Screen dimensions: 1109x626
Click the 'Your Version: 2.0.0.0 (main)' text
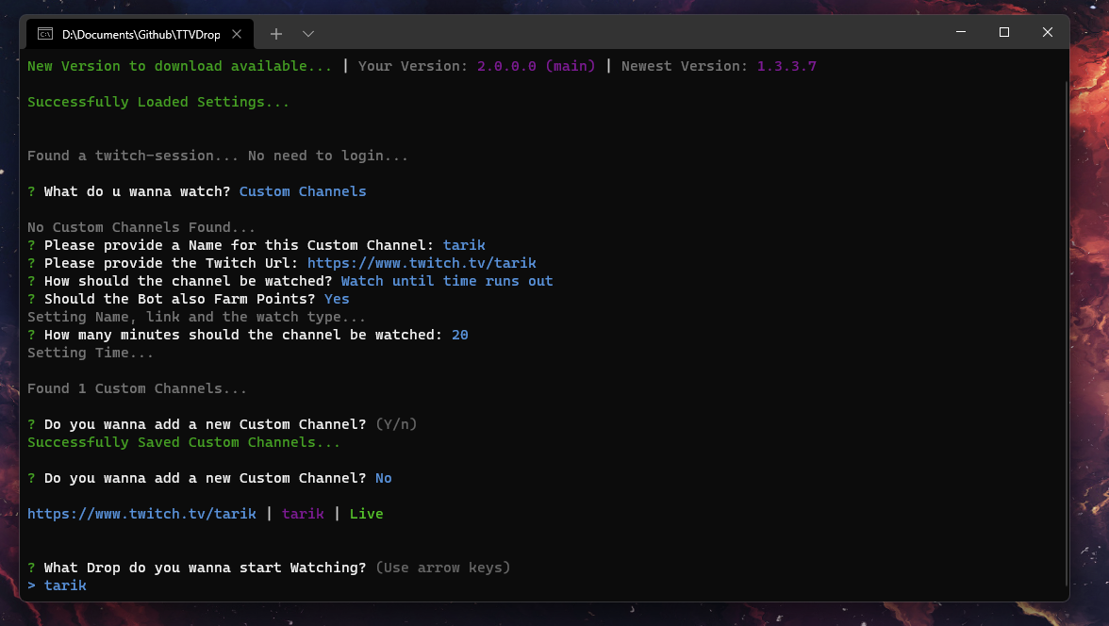pyautogui.click(x=477, y=67)
